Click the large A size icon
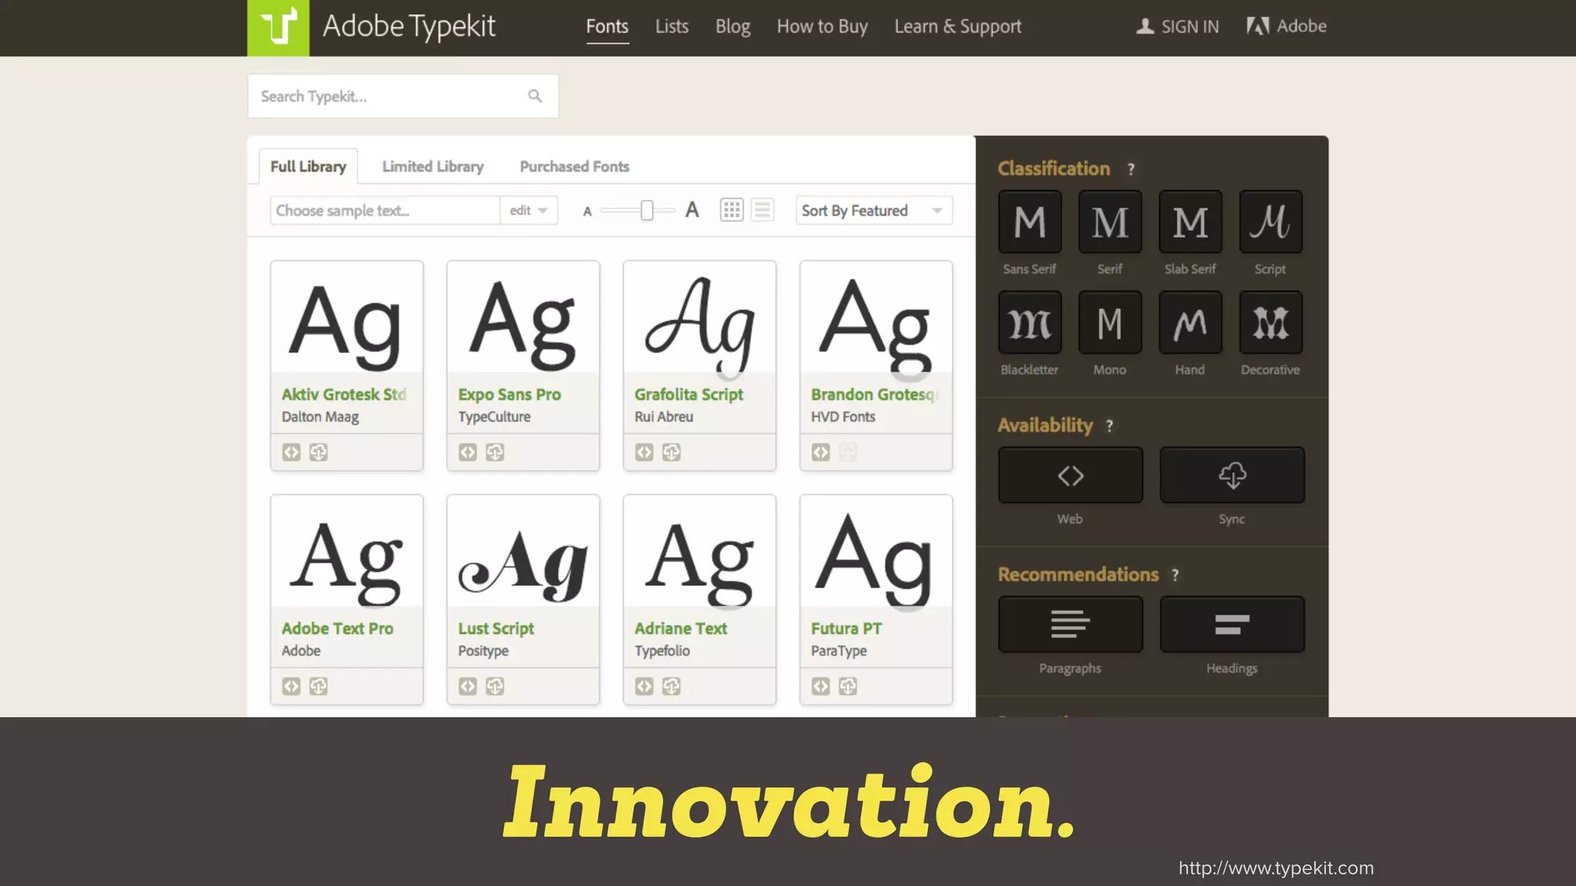Image resolution: width=1576 pixels, height=886 pixels. coord(692,210)
